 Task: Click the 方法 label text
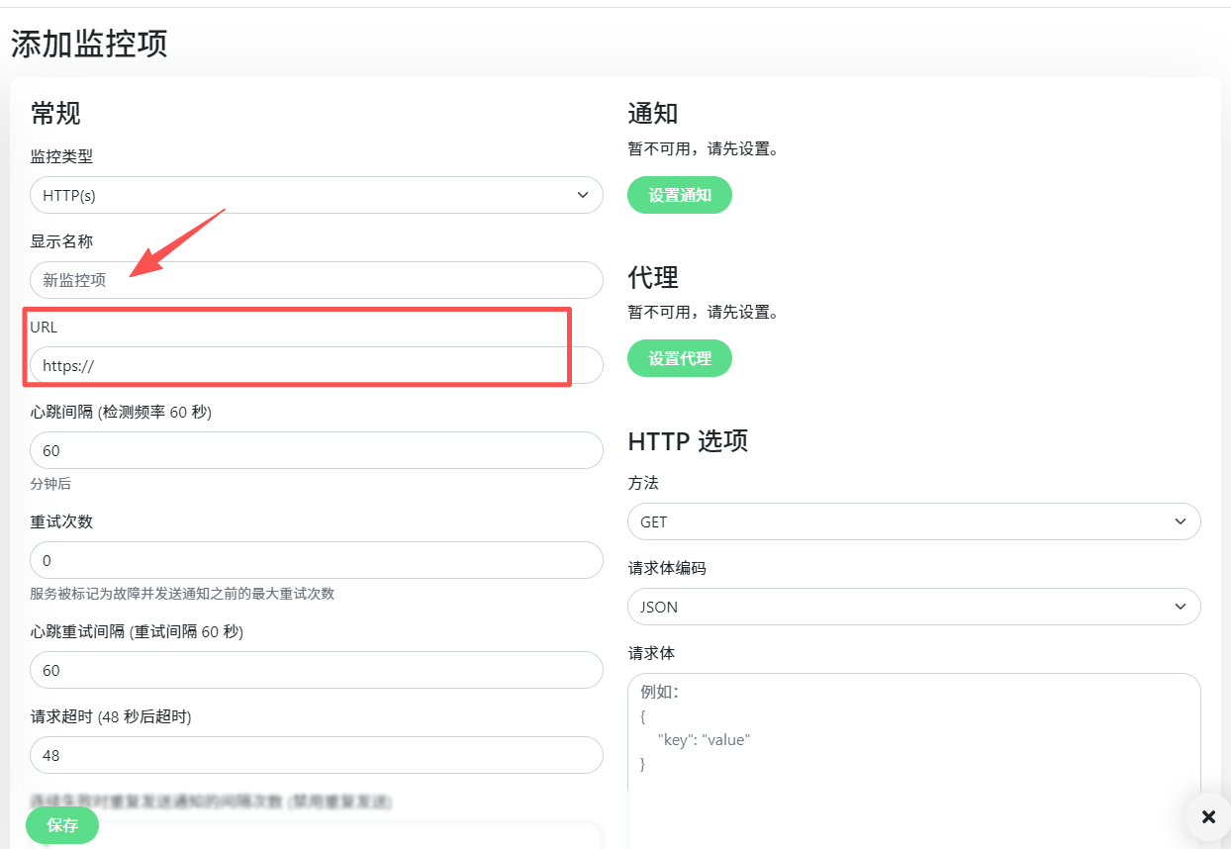click(x=643, y=483)
